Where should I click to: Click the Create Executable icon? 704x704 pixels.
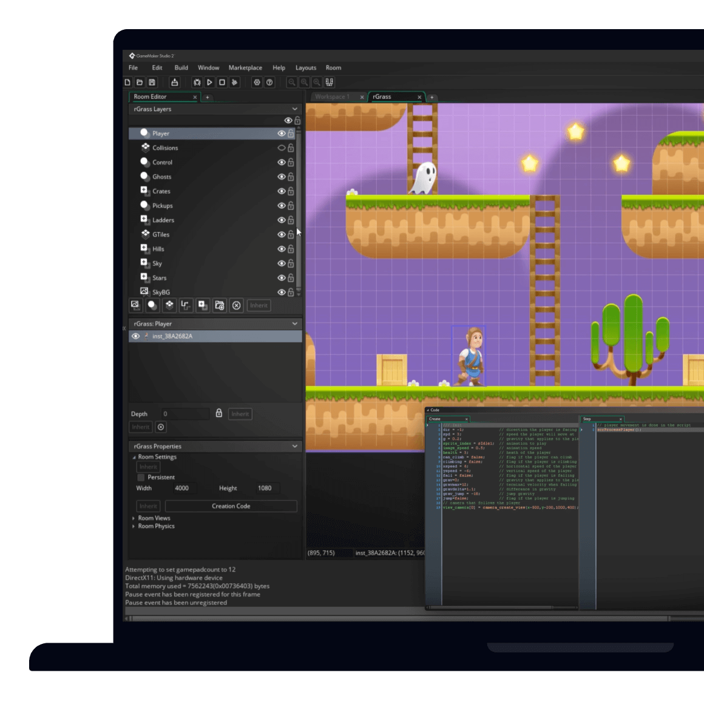pyautogui.click(x=175, y=83)
